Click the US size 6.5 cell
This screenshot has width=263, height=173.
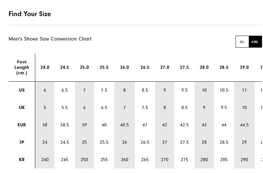(x=65, y=90)
